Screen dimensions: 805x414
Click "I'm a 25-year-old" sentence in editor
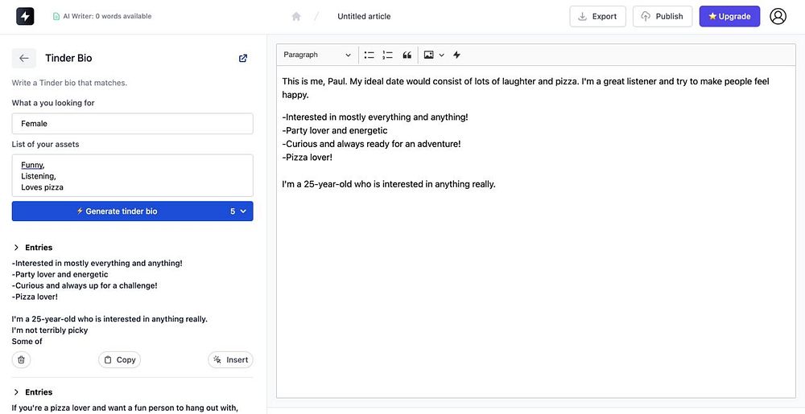click(x=389, y=184)
